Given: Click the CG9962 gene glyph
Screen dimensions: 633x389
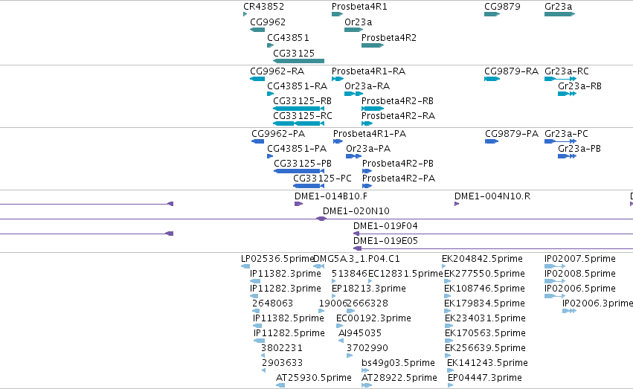Looking at the screenshot, I should coord(257,30).
